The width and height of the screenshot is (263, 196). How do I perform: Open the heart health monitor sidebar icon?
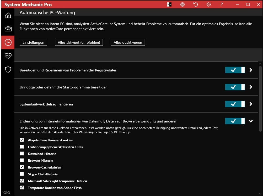8,56
